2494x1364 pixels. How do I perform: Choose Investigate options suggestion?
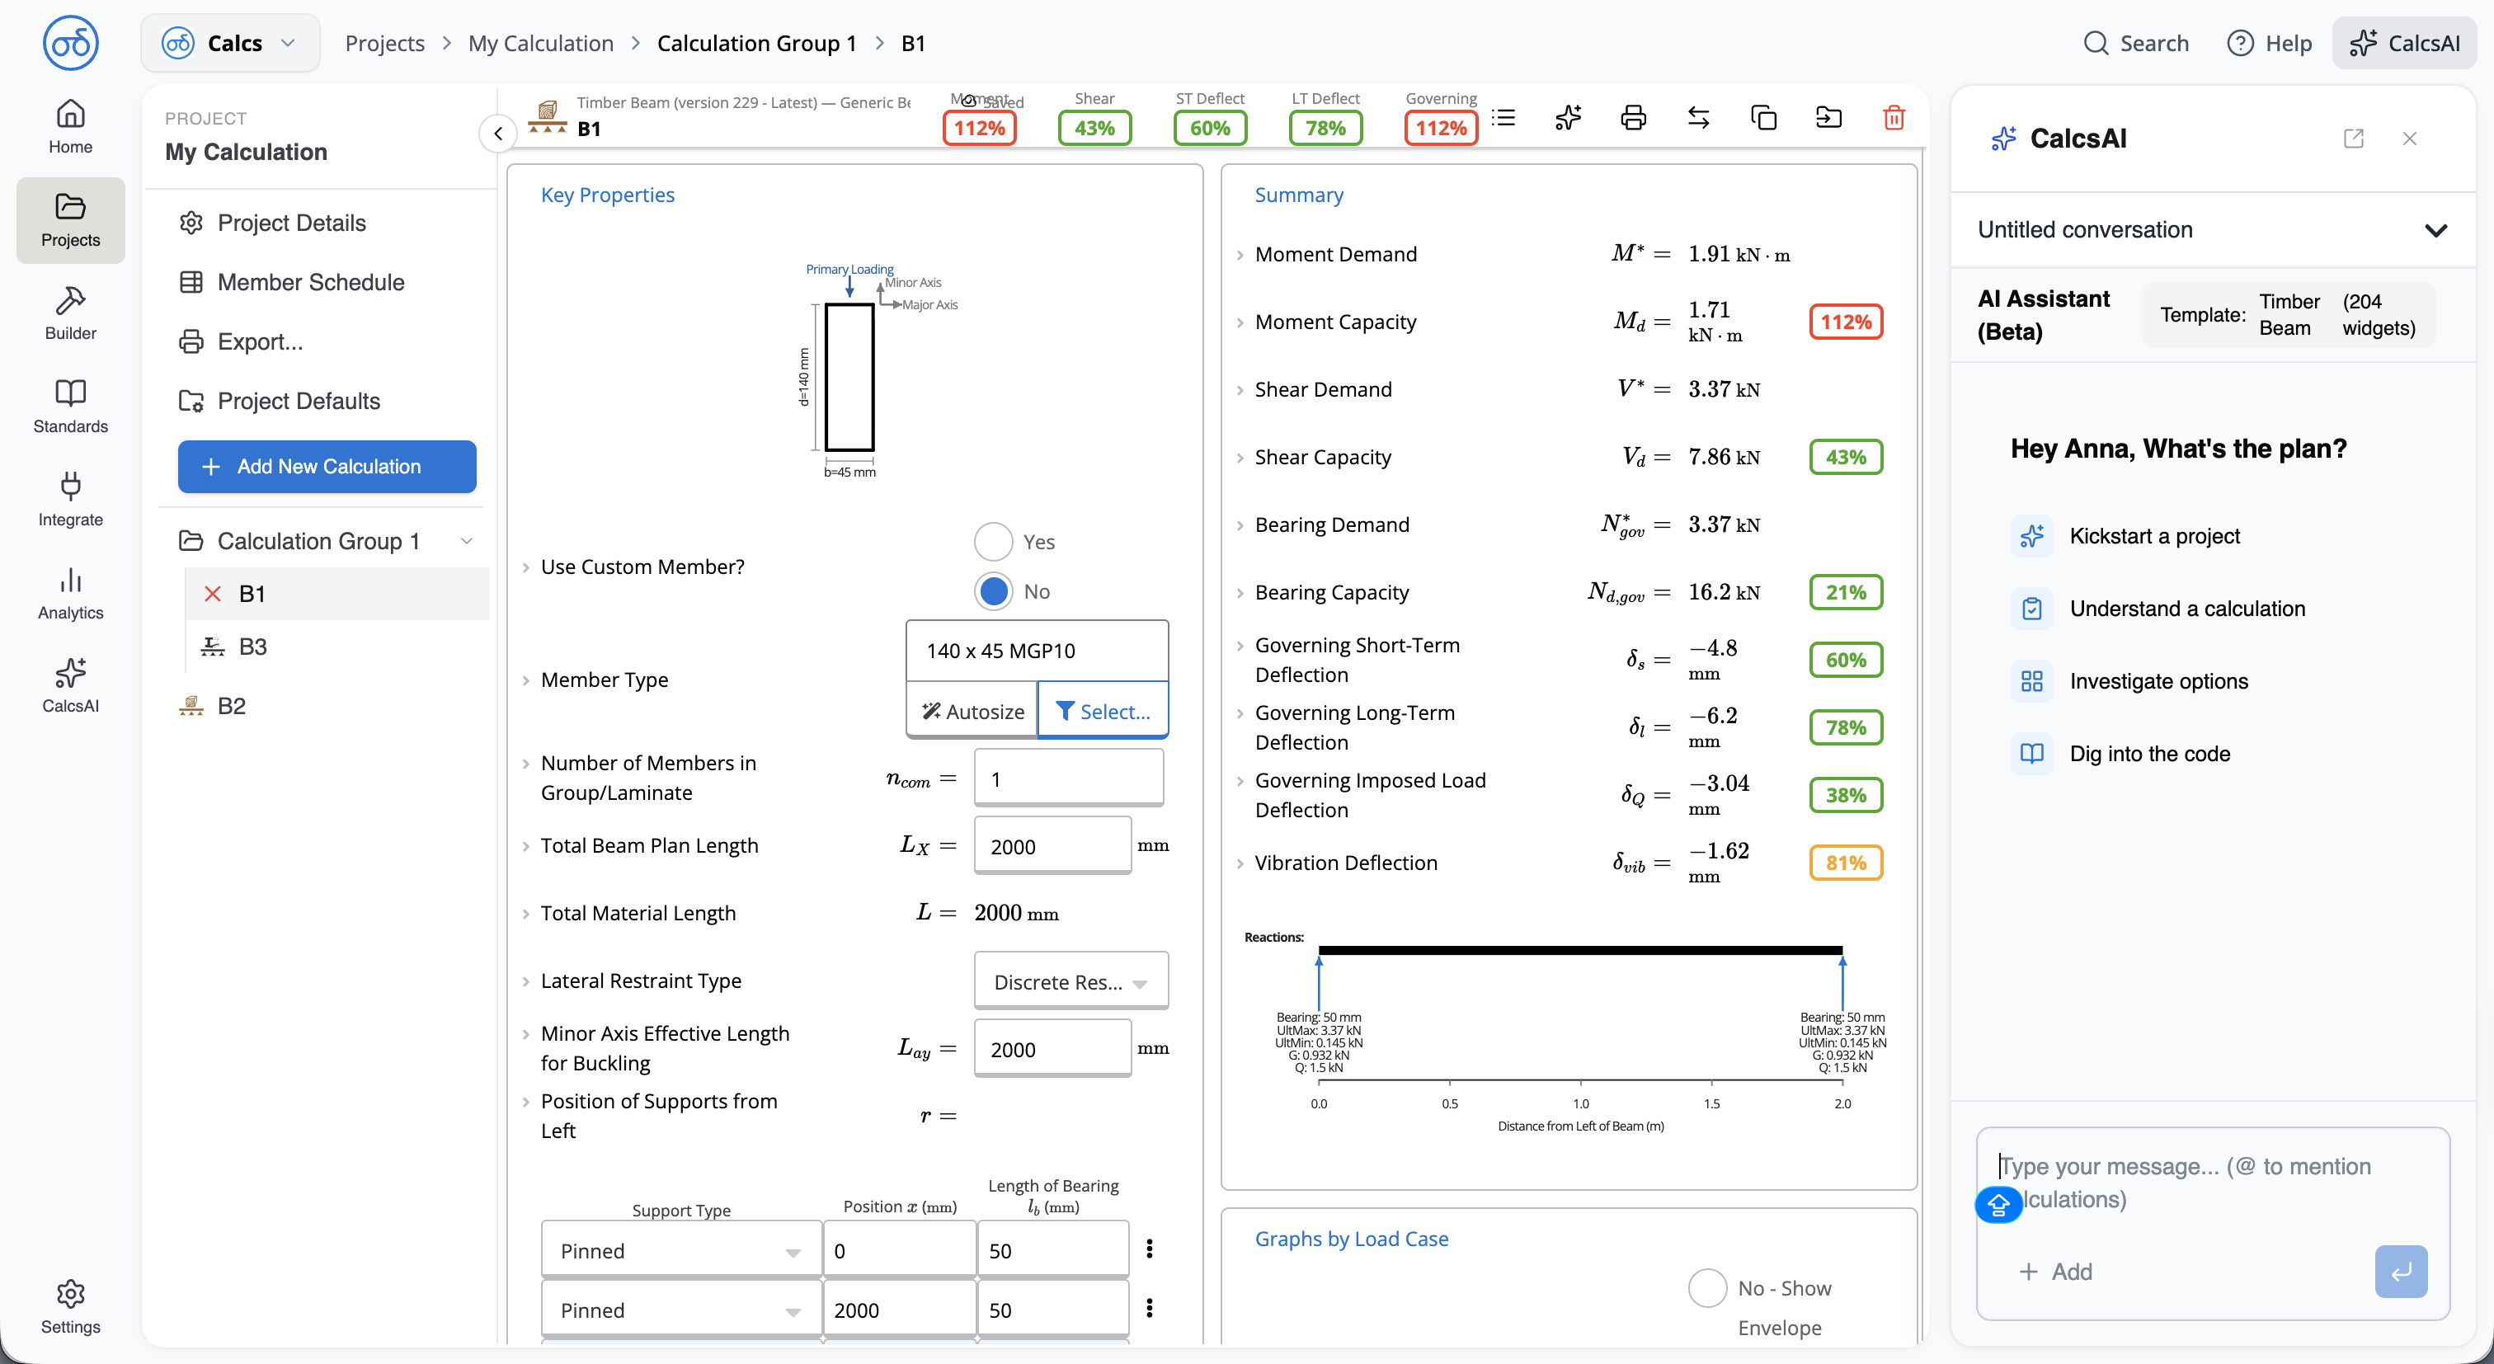2132,680
